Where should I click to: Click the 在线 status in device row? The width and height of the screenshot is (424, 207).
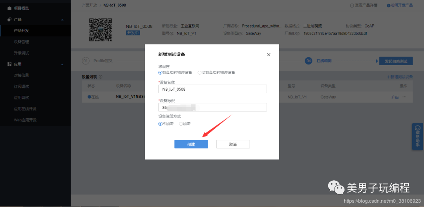(93, 97)
